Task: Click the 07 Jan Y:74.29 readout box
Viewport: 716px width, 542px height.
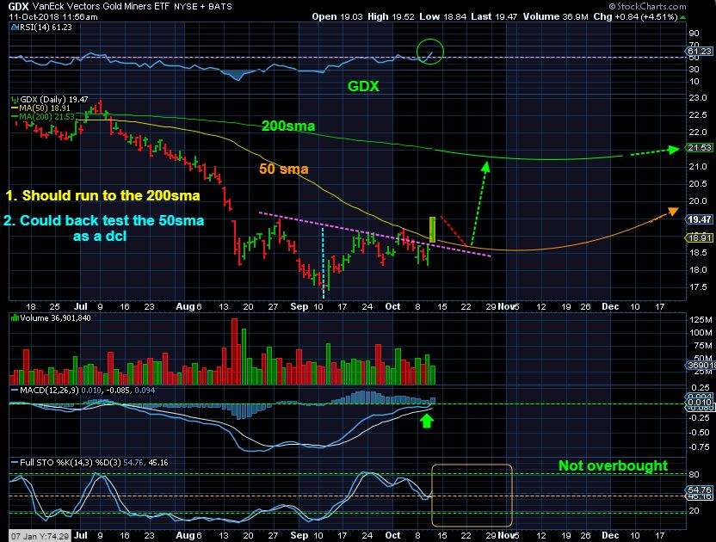Action: tap(40, 536)
